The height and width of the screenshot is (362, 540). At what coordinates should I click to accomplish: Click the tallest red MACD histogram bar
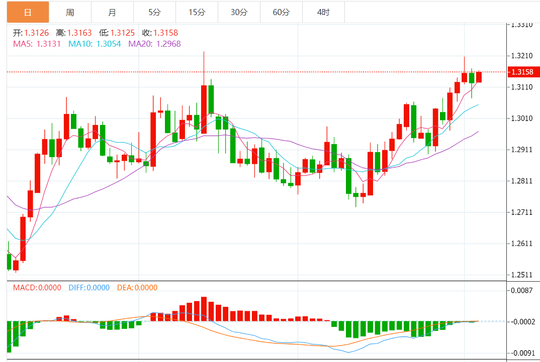pos(204,309)
